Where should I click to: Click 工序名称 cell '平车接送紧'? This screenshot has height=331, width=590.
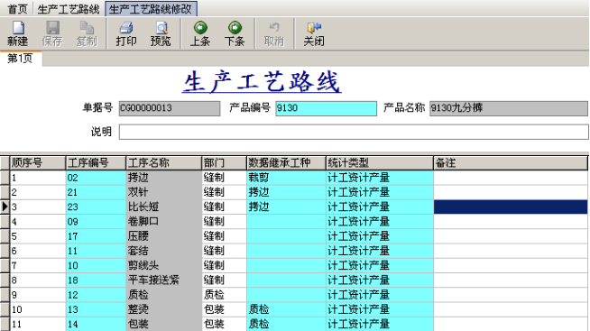[x=163, y=280]
